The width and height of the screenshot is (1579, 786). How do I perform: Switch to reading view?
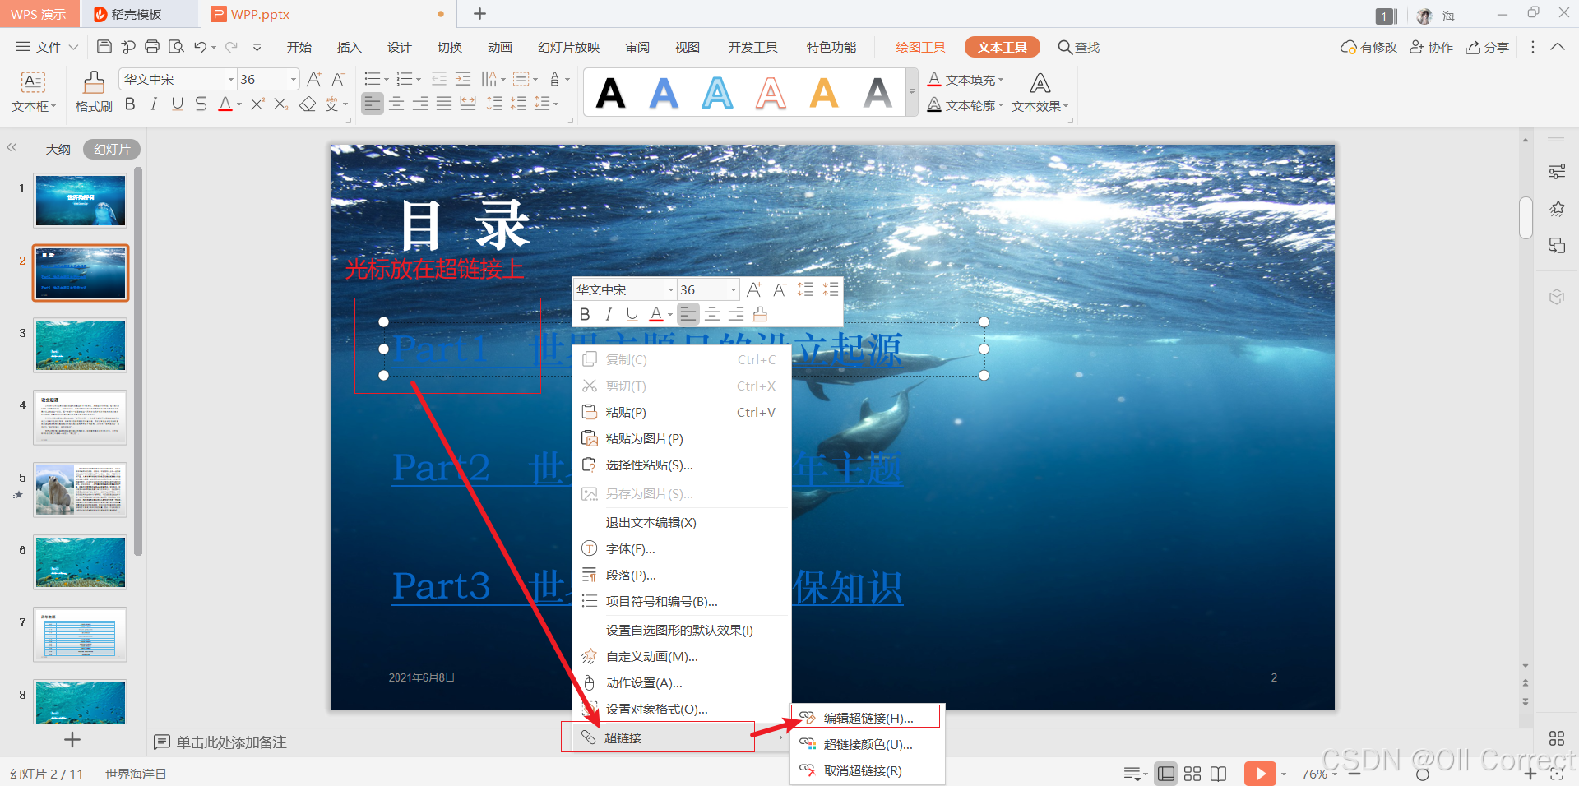click(x=1219, y=774)
